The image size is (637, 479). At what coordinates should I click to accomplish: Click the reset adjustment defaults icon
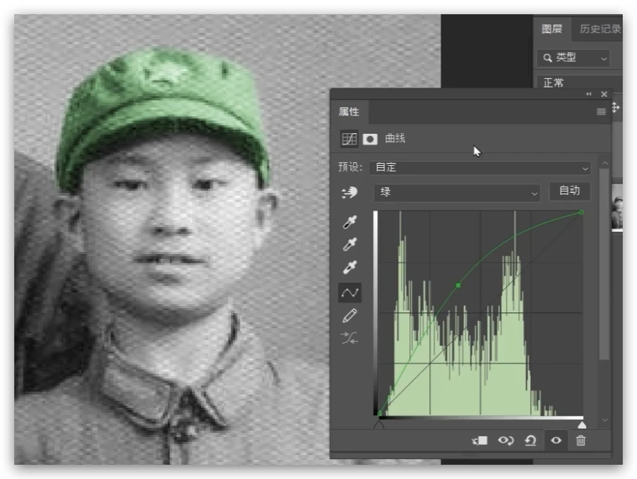click(x=530, y=441)
